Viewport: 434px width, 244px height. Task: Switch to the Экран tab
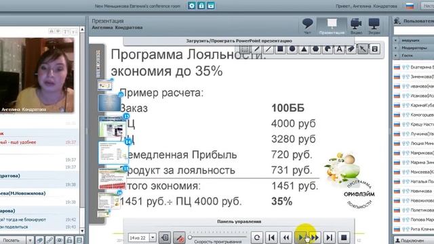(x=374, y=26)
